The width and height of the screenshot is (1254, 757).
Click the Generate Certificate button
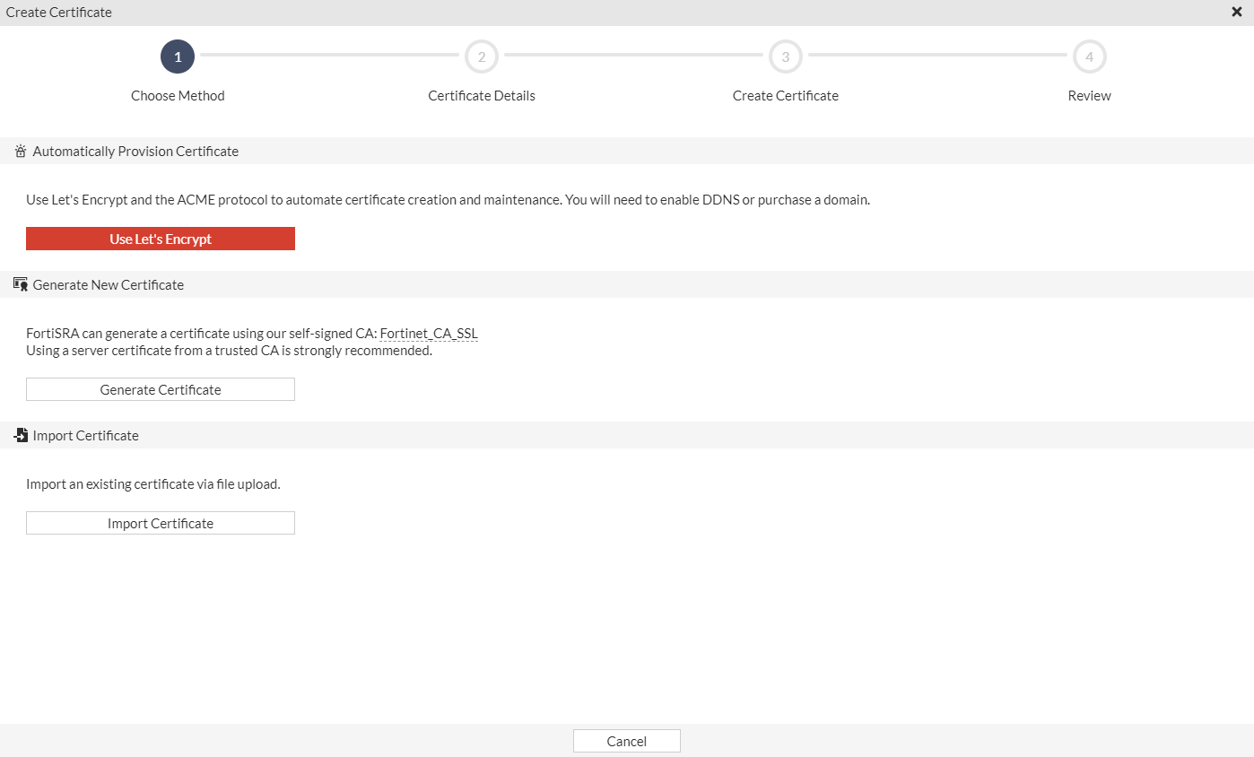click(x=160, y=388)
